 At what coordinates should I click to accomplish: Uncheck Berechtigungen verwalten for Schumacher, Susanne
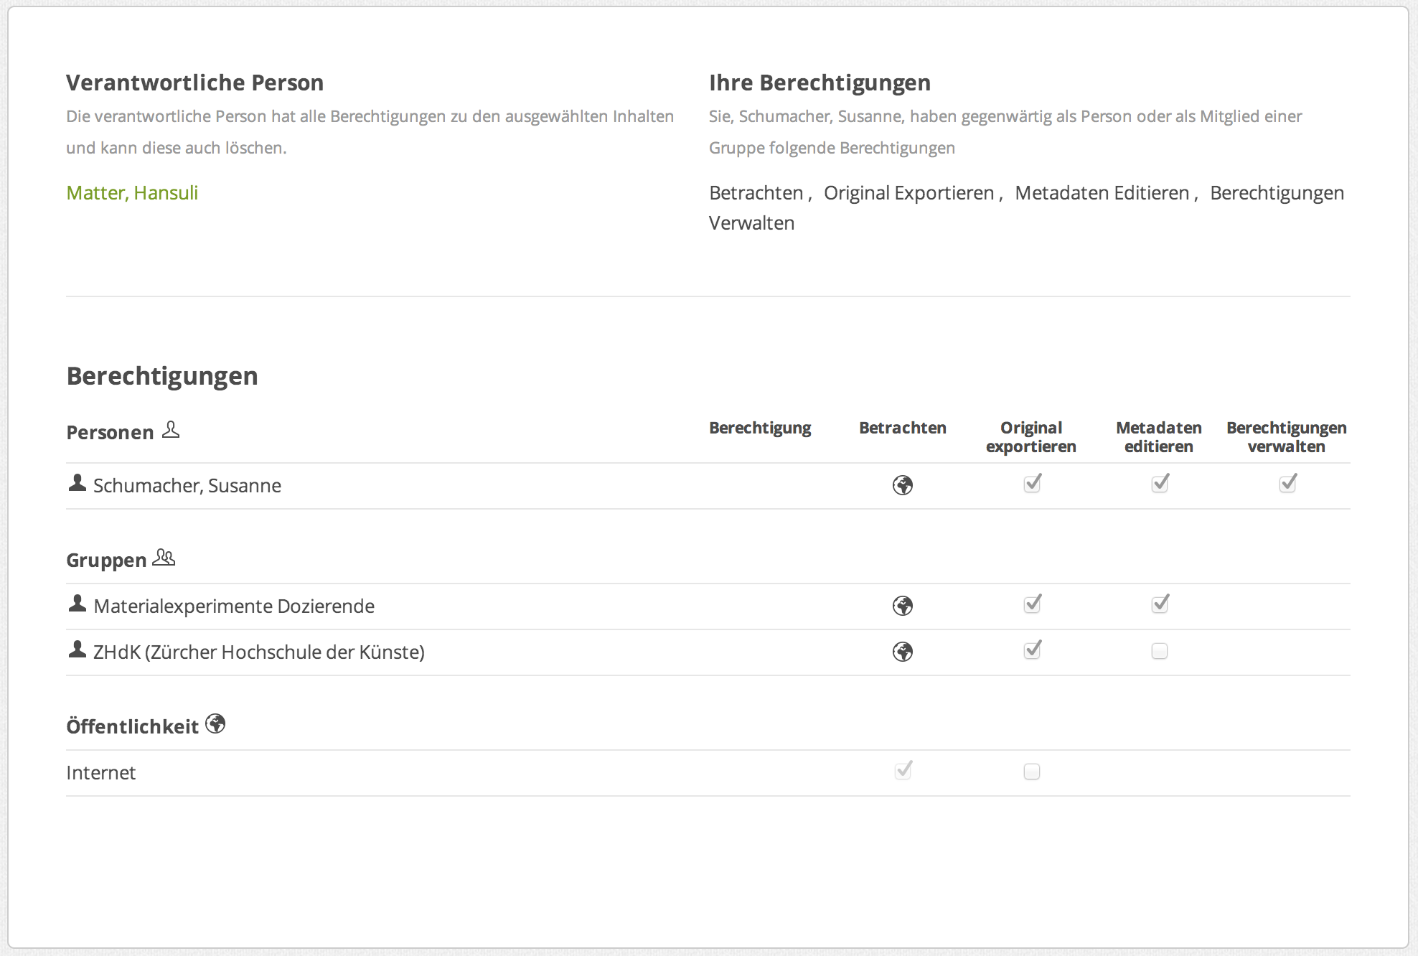click(x=1287, y=484)
